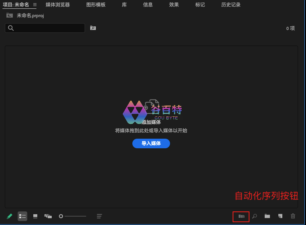Open the 效果 tab
The image size is (306, 225).
[x=174, y=5]
